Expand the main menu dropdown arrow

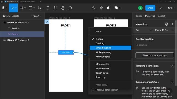click(x=6, y=8)
